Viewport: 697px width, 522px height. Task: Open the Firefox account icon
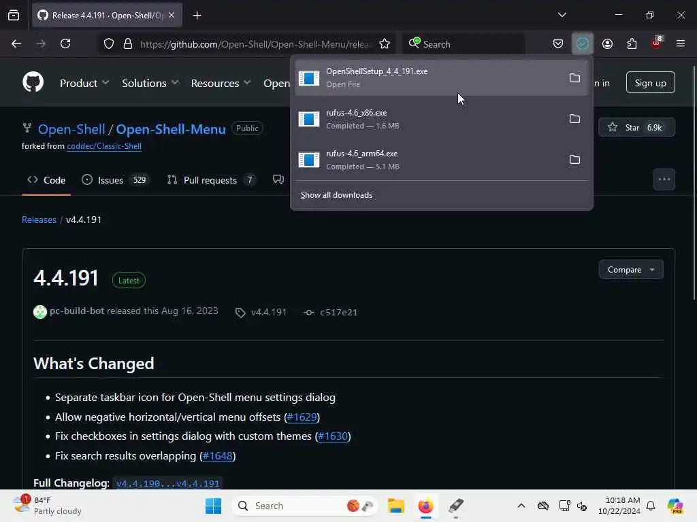coord(607,43)
